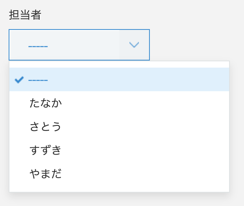Image resolution: width=244 pixels, height=206 pixels.
Task: Click the last option, やまだ
Action: click(x=46, y=174)
